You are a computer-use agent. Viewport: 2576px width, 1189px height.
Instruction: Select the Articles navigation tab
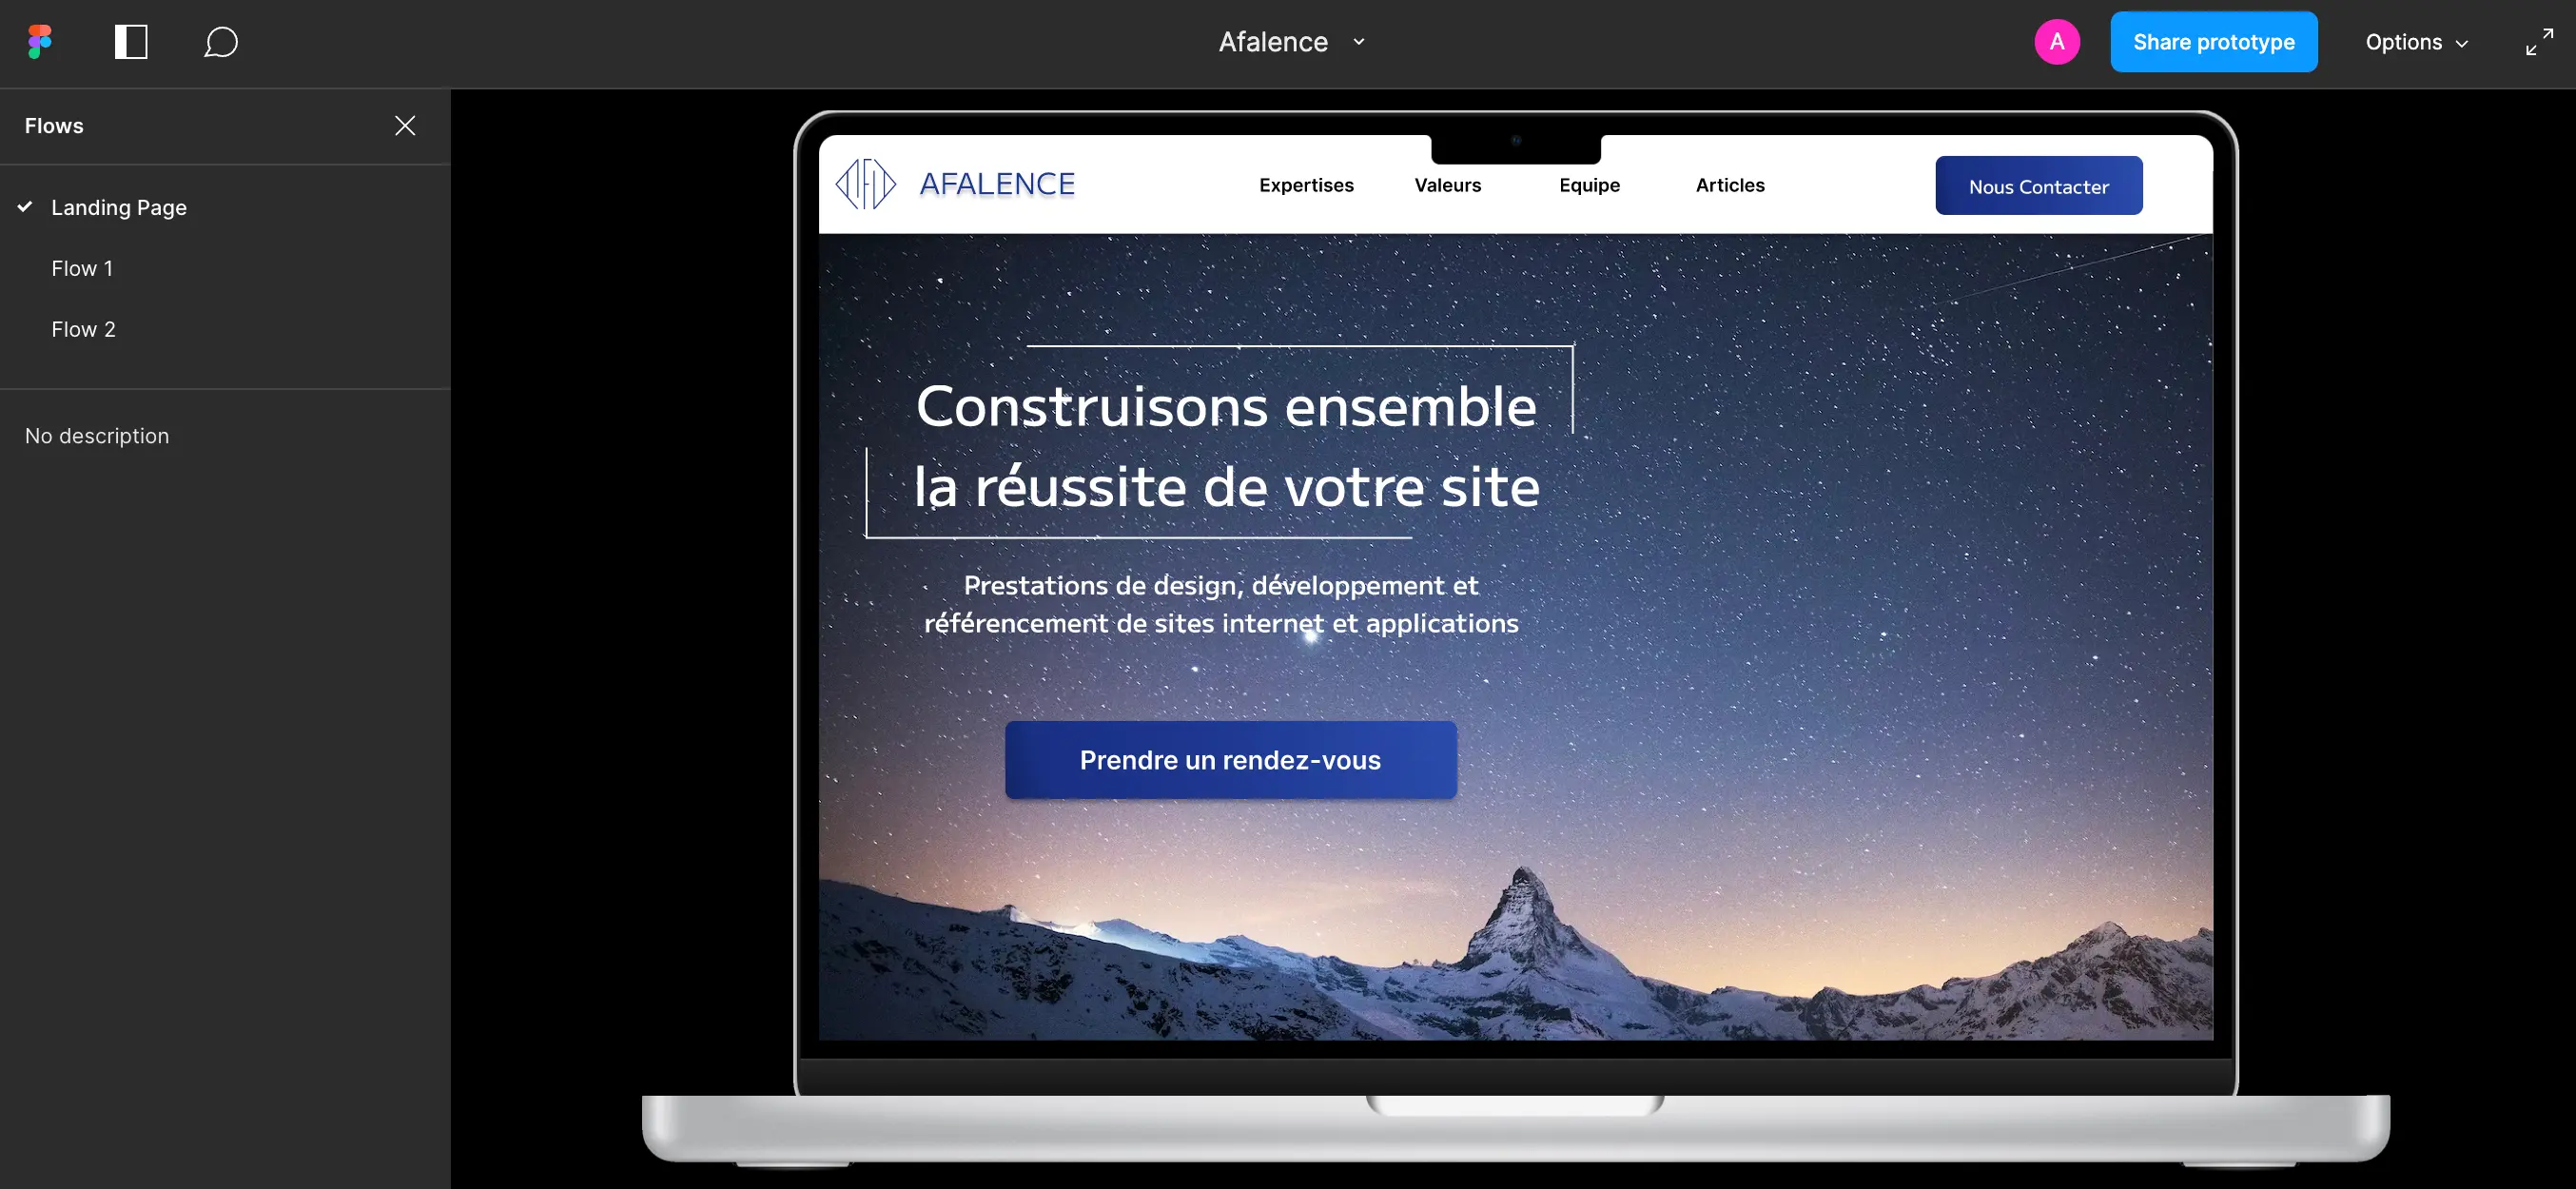pos(1730,184)
